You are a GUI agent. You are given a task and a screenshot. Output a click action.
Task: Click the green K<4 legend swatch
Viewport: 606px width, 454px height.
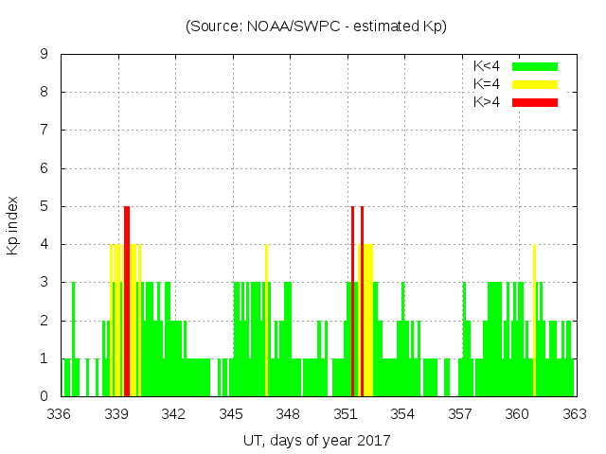tap(535, 66)
